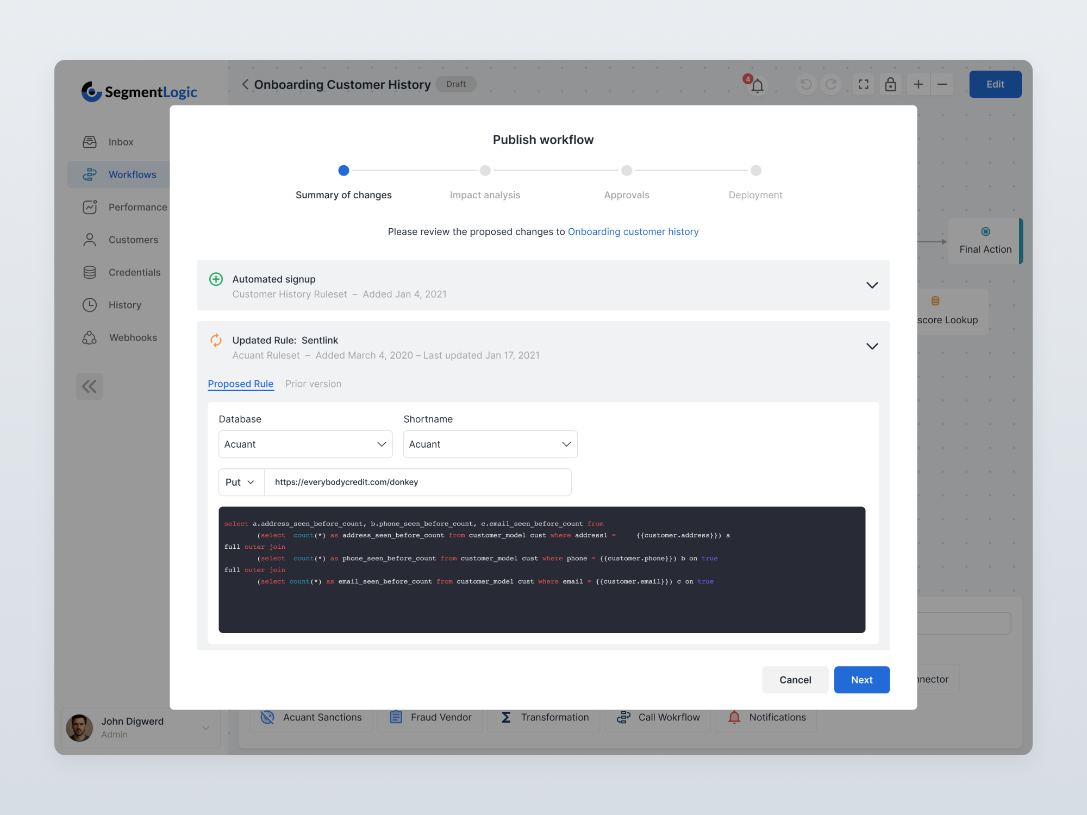1087x815 pixels.
Task: Click the Summary of changes step dot
Action: 343,171
